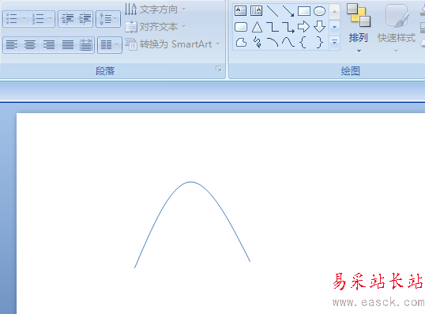
Task: Expand the full shapes gallery
Action: tap(334, 43)
